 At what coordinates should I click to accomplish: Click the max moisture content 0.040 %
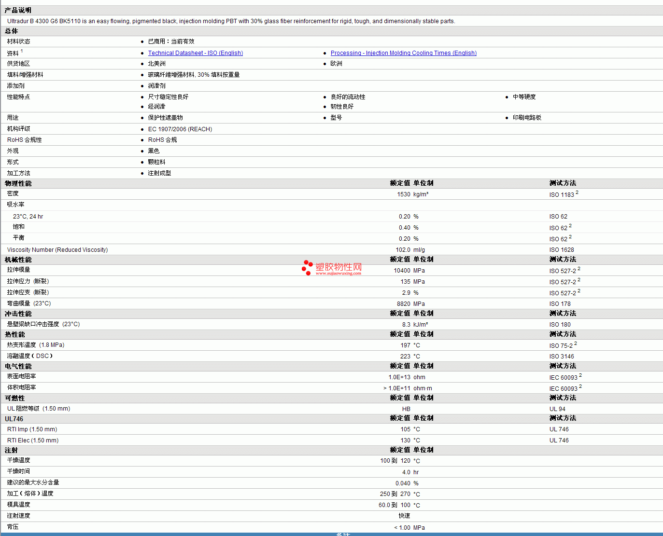pos(407,483)
